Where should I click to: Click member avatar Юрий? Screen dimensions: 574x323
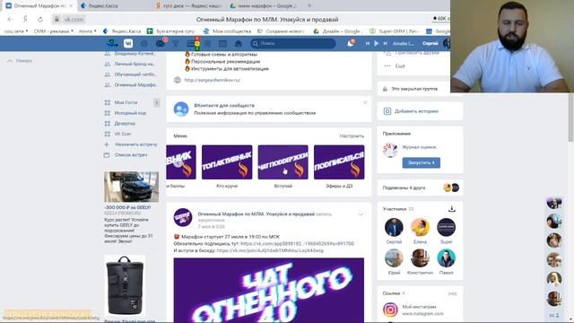(394, 258)
